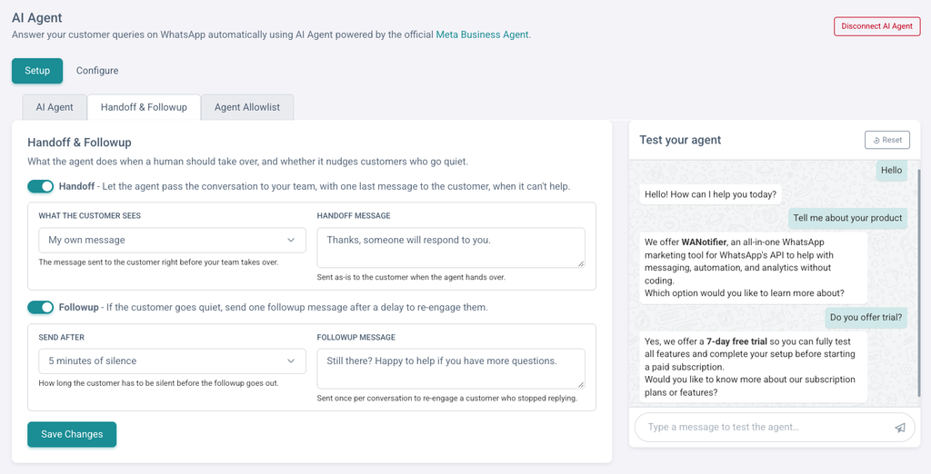This screenshot has height=474, width=931.
Task: Click the Disconnect AI Agent button
Action: [877, 26]
